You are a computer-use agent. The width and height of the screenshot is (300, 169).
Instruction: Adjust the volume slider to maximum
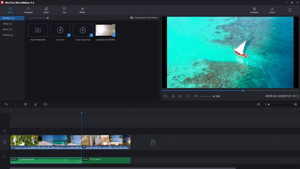coord(214,96)
